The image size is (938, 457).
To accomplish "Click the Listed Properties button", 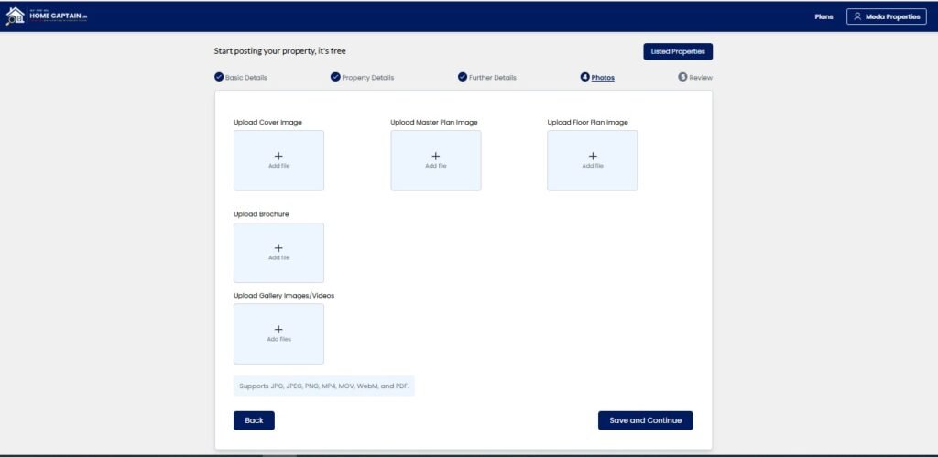I will 677,51.
